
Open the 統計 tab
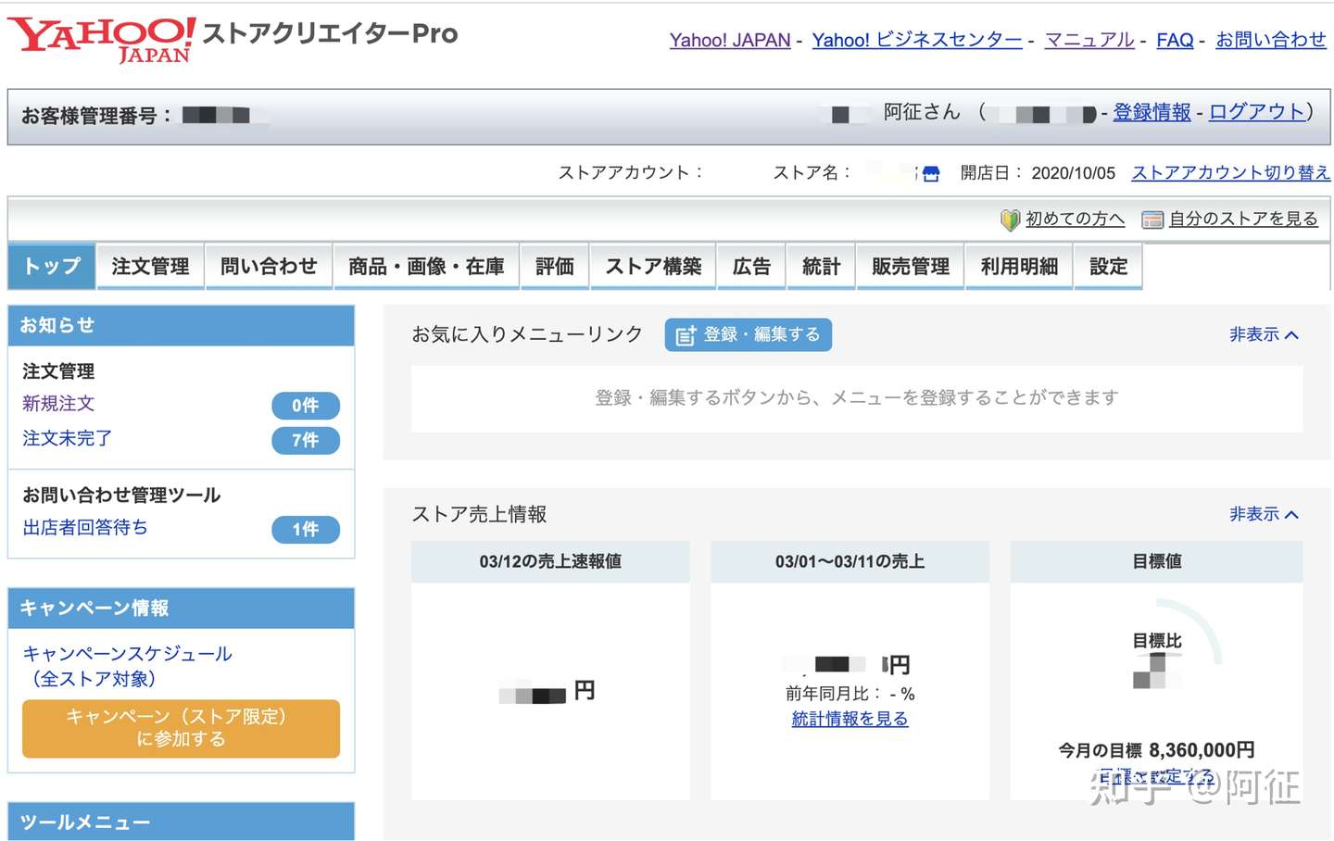pyautogui.click(x=821, y=267)
